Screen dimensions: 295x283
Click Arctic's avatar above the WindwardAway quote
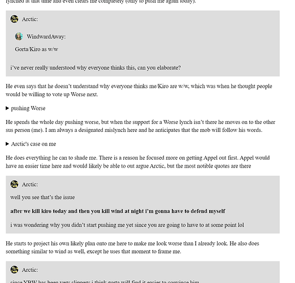click(x=14, y=19)
